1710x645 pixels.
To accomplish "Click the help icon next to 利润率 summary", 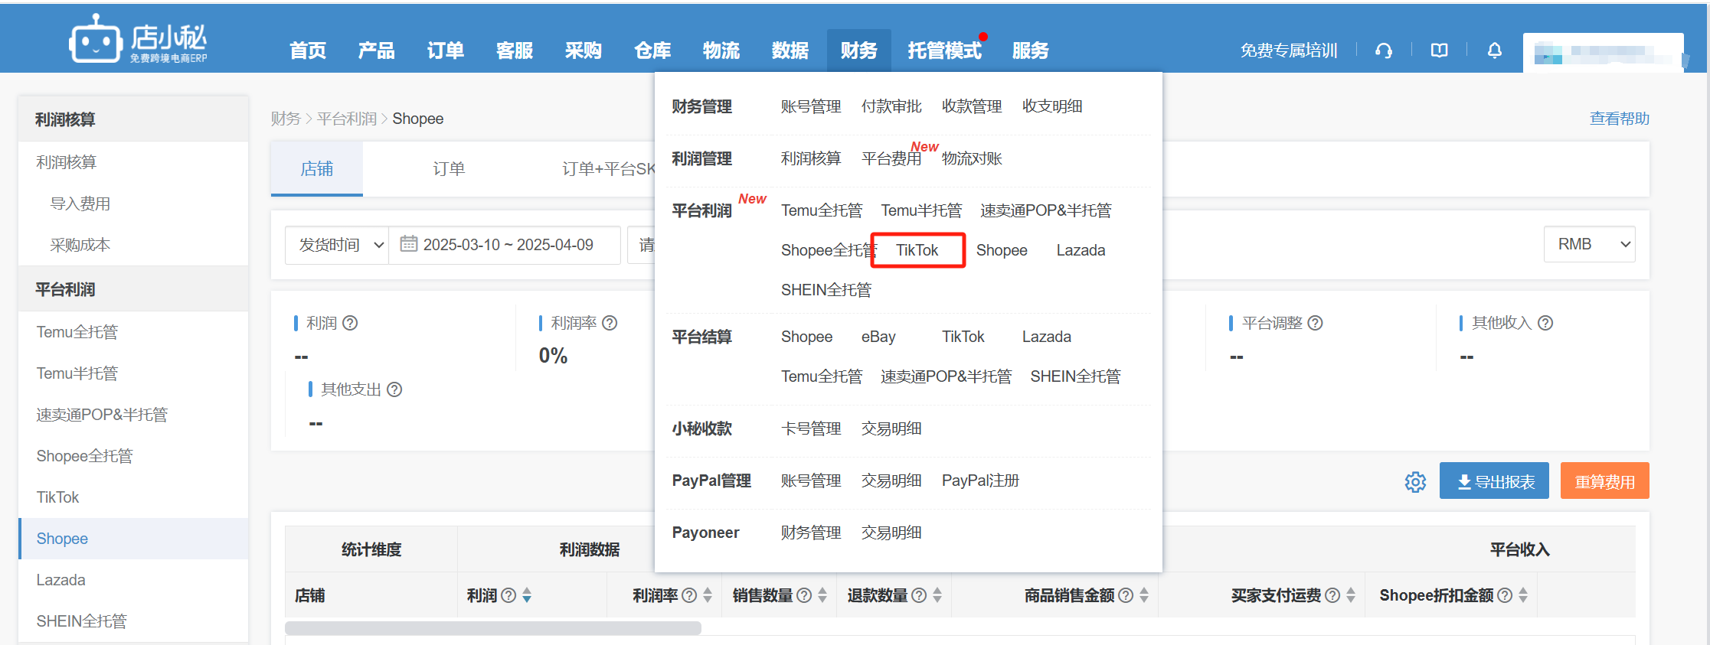I will 610,323.
